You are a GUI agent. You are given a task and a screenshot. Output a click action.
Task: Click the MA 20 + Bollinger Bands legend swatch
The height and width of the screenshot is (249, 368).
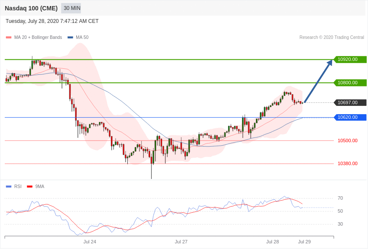point(9,38)
